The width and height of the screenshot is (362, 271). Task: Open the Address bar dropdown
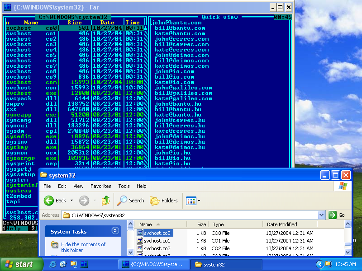click(x=321, y=215)
